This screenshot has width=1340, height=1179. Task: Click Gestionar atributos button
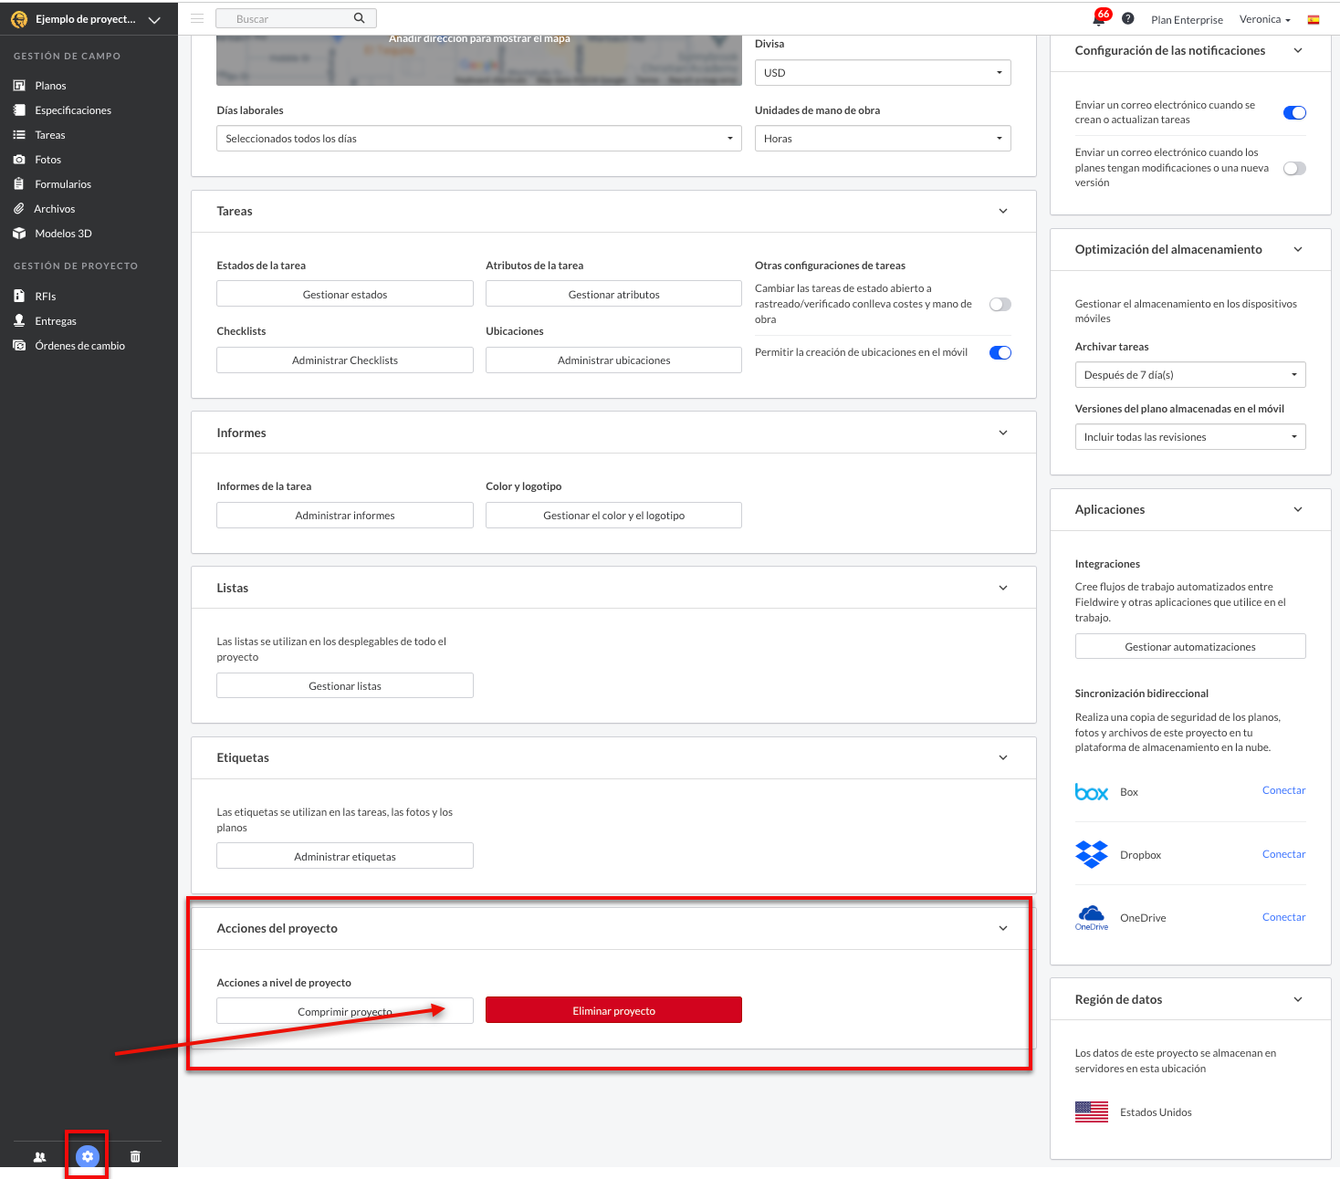(x=613, y=294)
